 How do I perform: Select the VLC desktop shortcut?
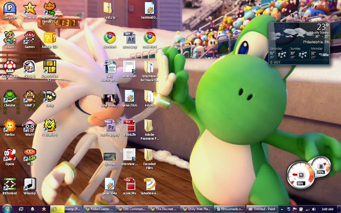pyautogui.click(x=30, y=155)
